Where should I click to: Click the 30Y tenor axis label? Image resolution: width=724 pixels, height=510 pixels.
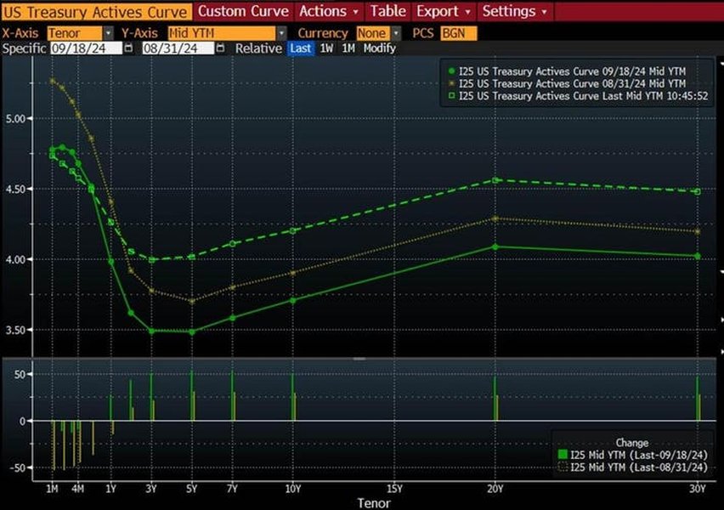click(698, 489)
